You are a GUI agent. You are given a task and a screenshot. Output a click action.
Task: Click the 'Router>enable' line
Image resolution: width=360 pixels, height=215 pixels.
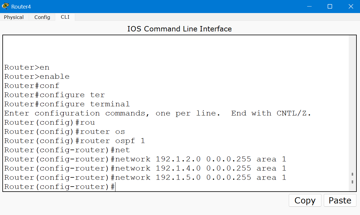click(37, 77)
